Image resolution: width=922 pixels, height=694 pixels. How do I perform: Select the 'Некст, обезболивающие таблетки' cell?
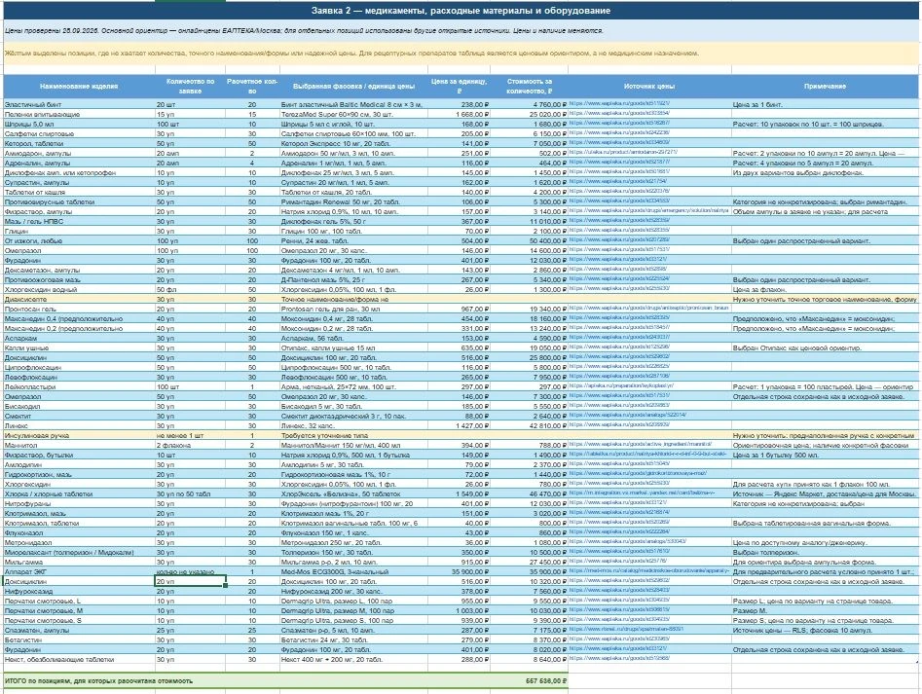(x=79, y=659)
